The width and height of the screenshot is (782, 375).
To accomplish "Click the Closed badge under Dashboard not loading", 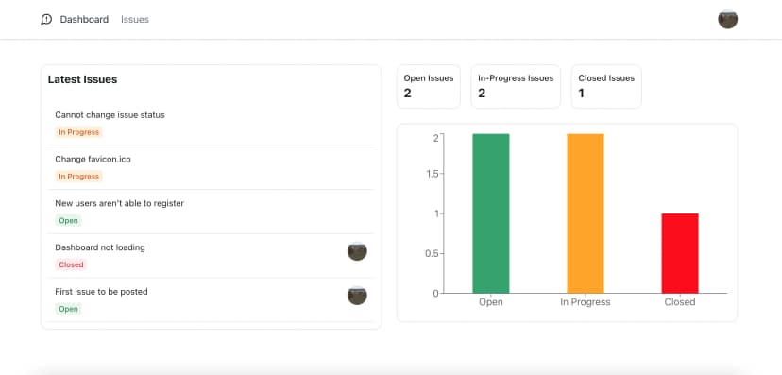I will (71, 264).
